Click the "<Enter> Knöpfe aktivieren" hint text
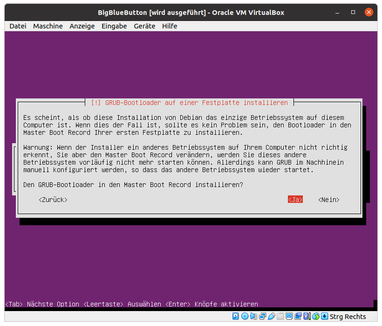 tap(211, 304)
